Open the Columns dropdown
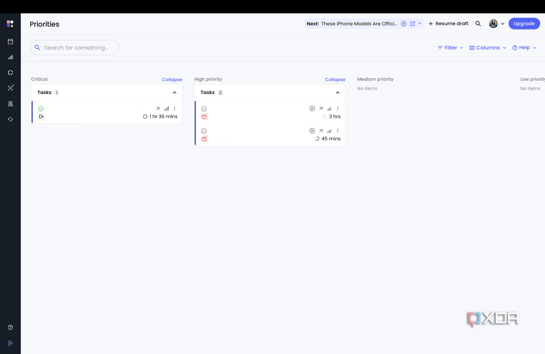 tap(487, 48)
